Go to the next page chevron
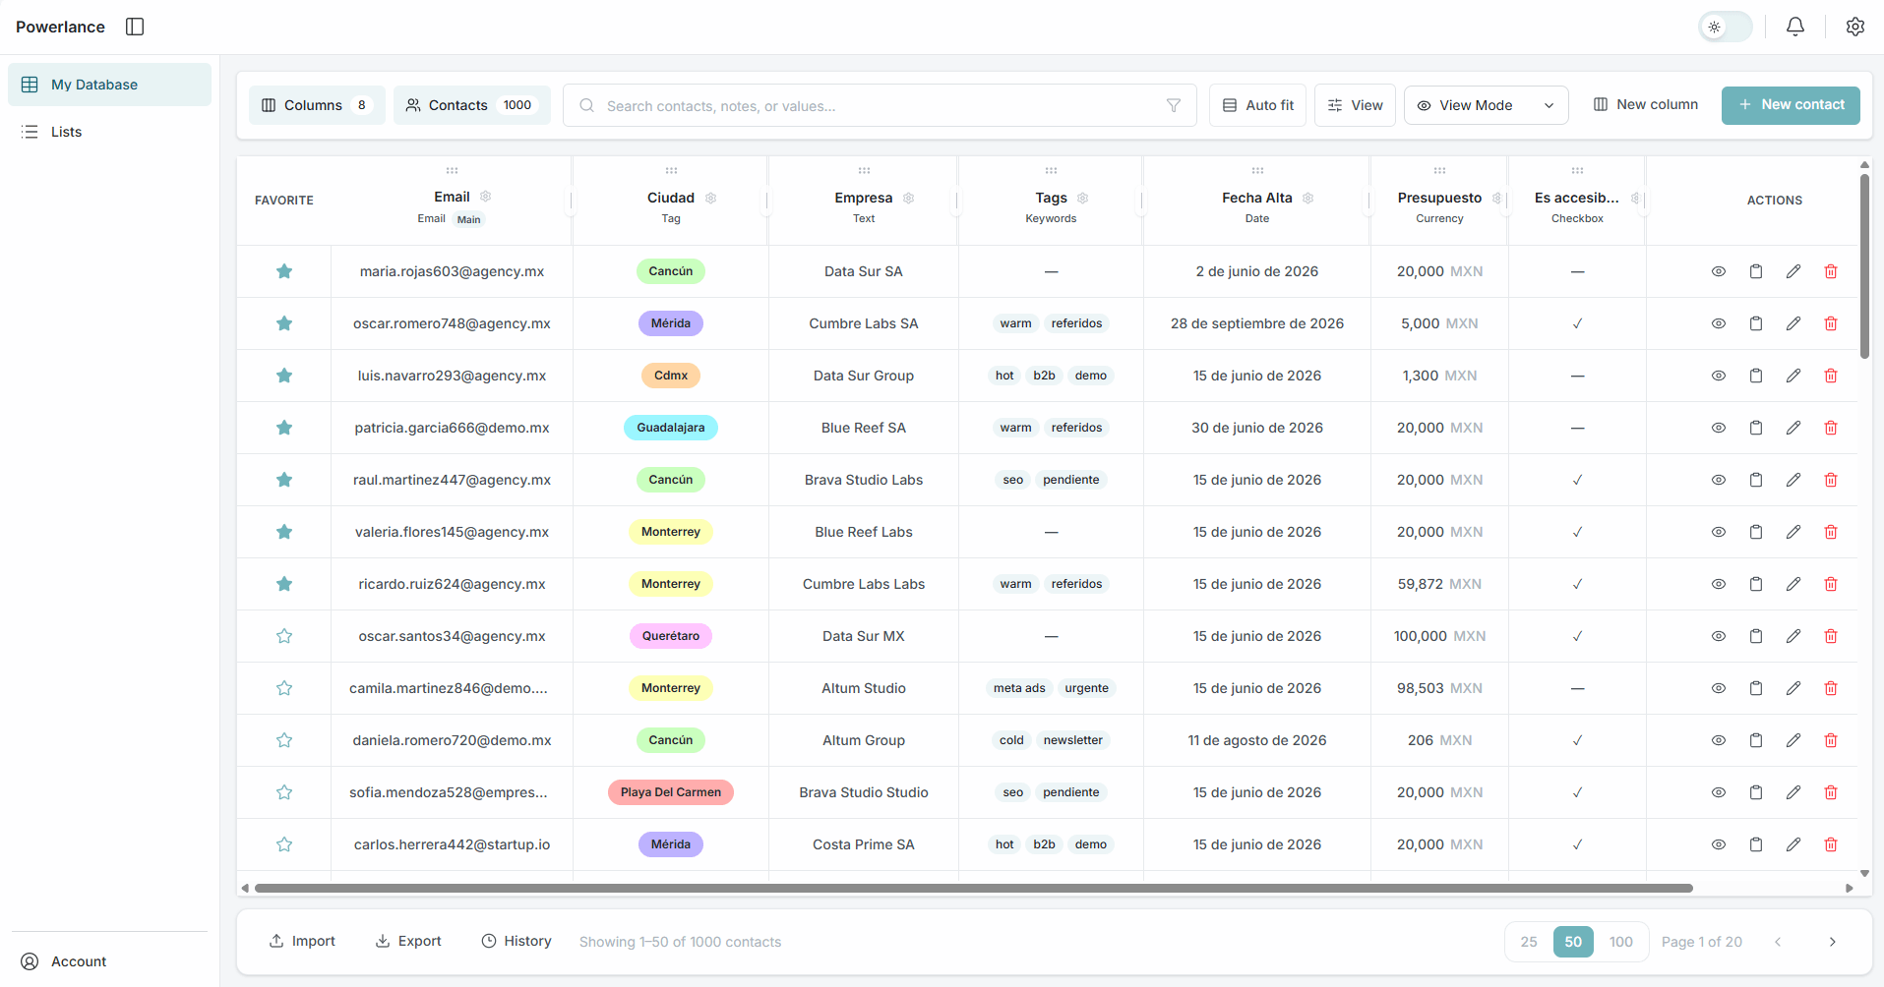1884x987 pixels. click(1832, 942)
